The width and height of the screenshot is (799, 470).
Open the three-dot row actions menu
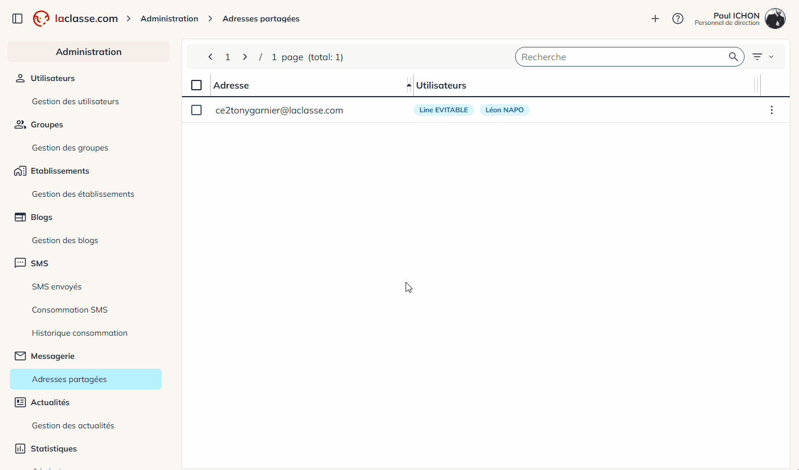pos(771,110)
